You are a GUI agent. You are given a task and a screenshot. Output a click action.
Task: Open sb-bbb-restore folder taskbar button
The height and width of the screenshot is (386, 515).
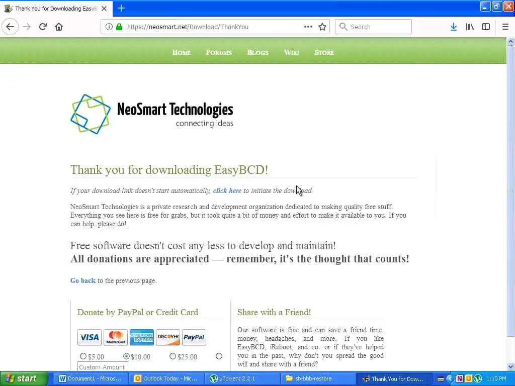tap(318, 379)
